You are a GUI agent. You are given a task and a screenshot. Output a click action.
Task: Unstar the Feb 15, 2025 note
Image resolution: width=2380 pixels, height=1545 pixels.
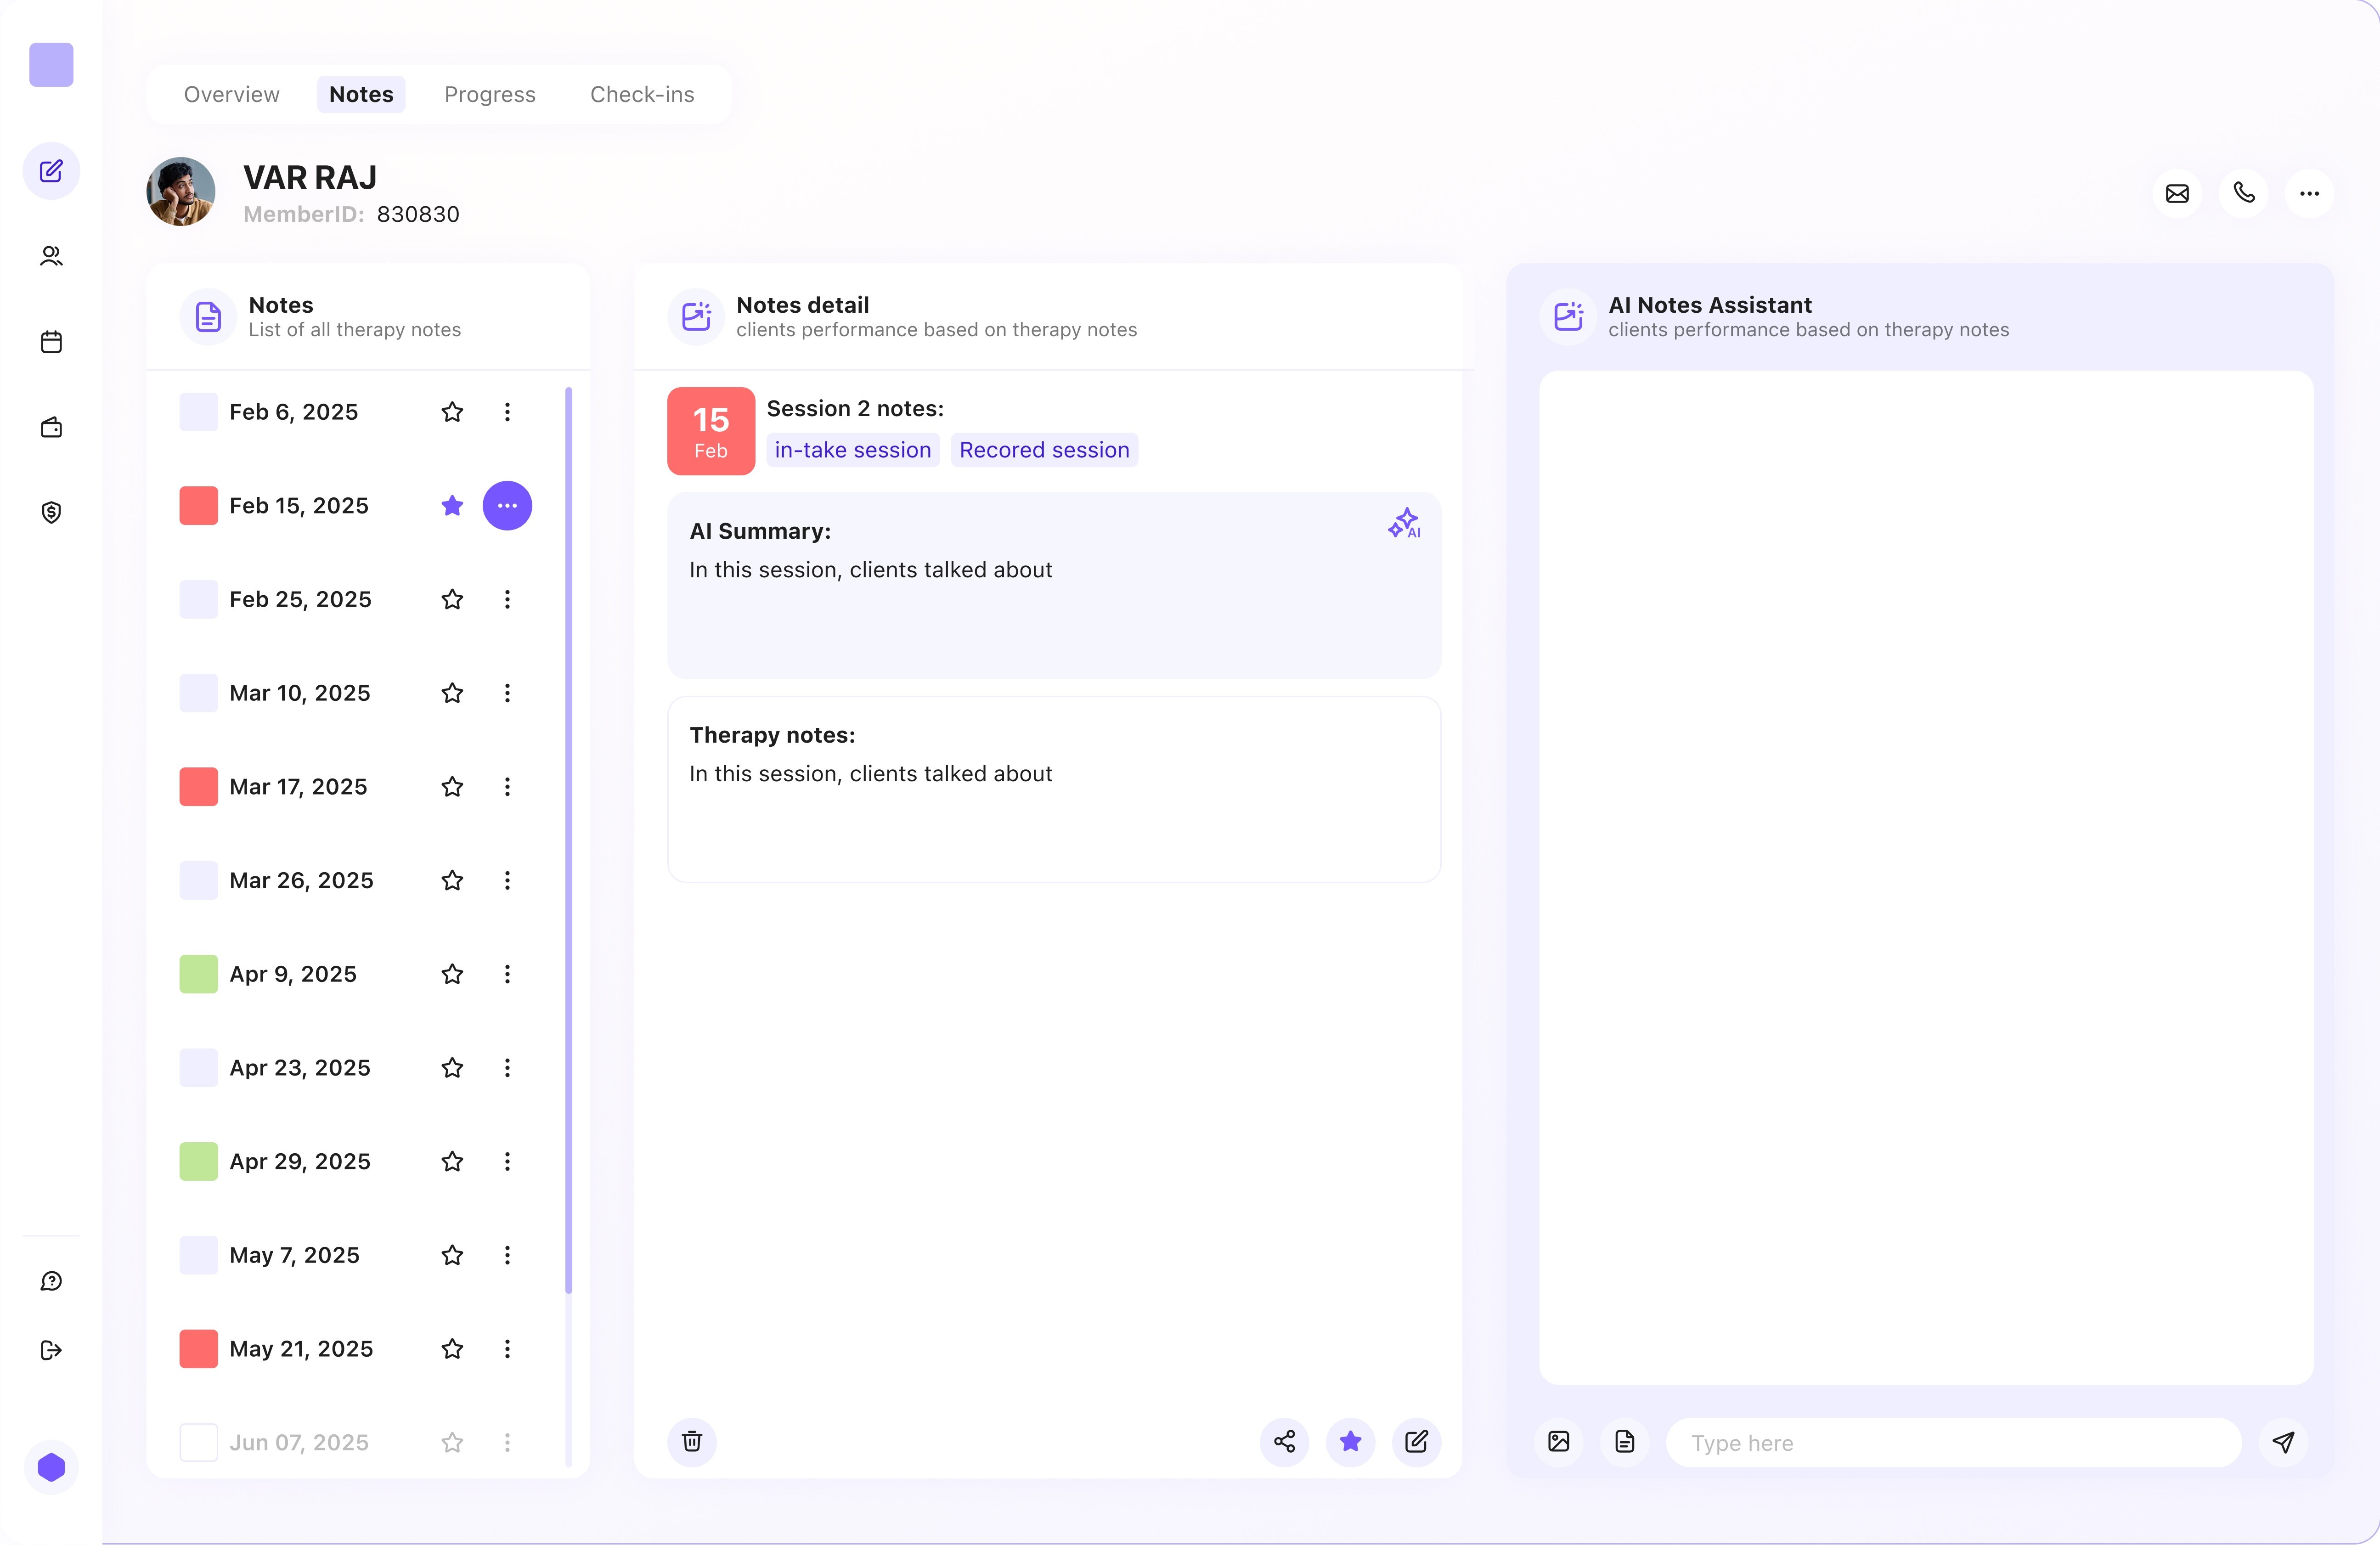click(452, 506)
